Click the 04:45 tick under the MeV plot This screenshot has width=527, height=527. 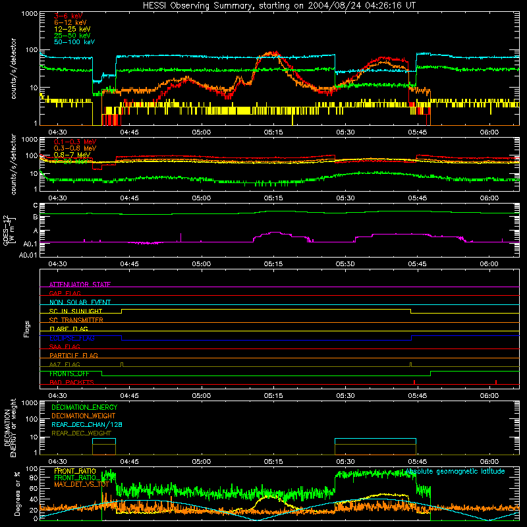coord(129,198)
